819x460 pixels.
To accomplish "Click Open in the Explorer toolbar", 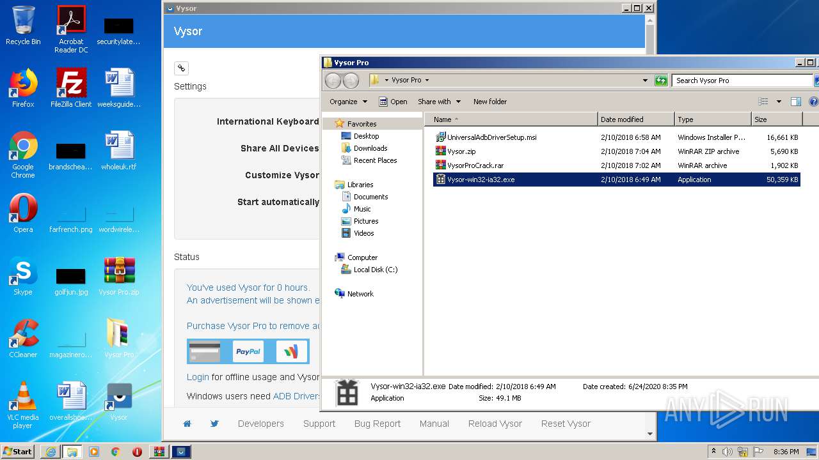I will 393,102.
